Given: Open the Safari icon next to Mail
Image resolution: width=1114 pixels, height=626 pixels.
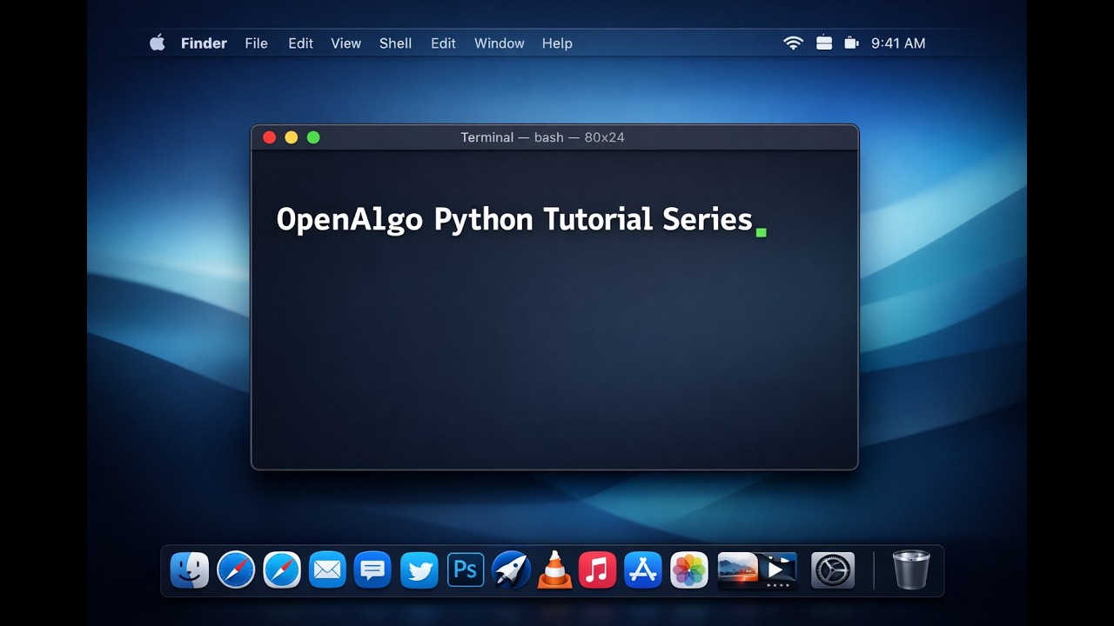Looking at the screenshot, I should (282, 570).
